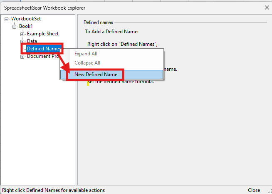Image resolution: width=272 pixels, height=194 pixels.
Task: Close the Workbook Explorer window
Action: coord(267,7)
